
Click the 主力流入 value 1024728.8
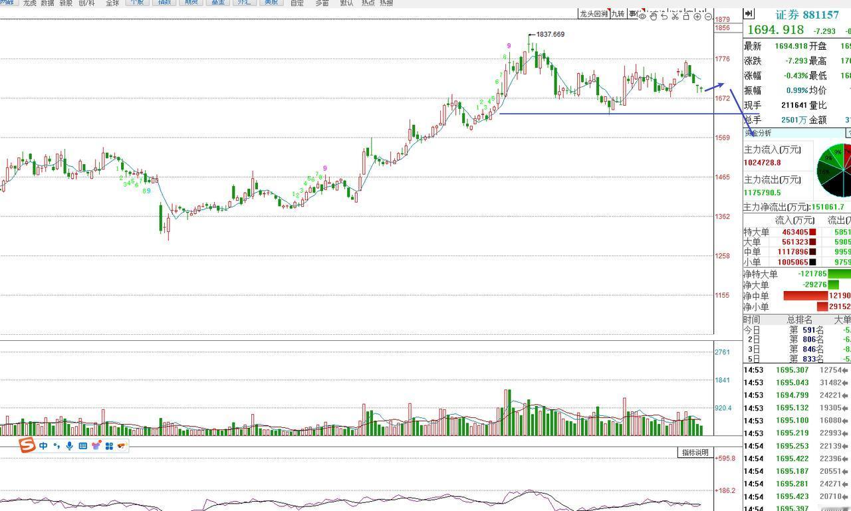pyautogui.click(x=763, y=163)
